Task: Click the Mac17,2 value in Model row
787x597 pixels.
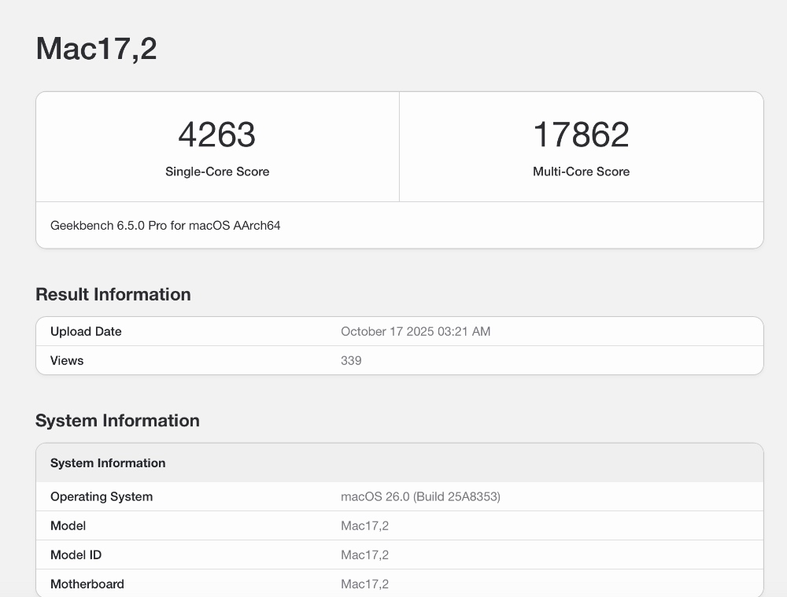Action: click(x=364, y=526)
